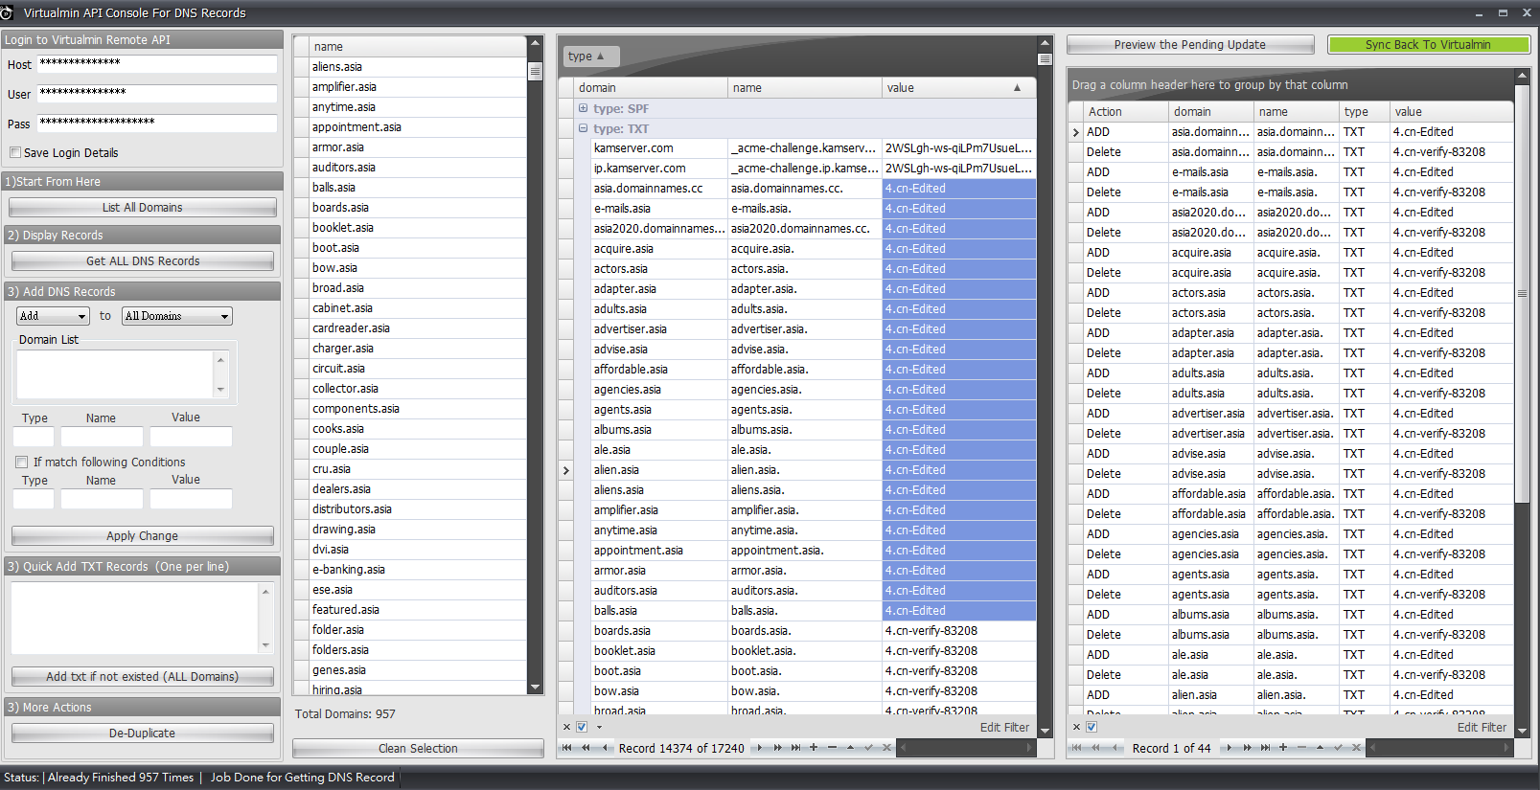Enable Save Login Details checkbox
The width and height of the screenshot is (1540, 790).
15,152
